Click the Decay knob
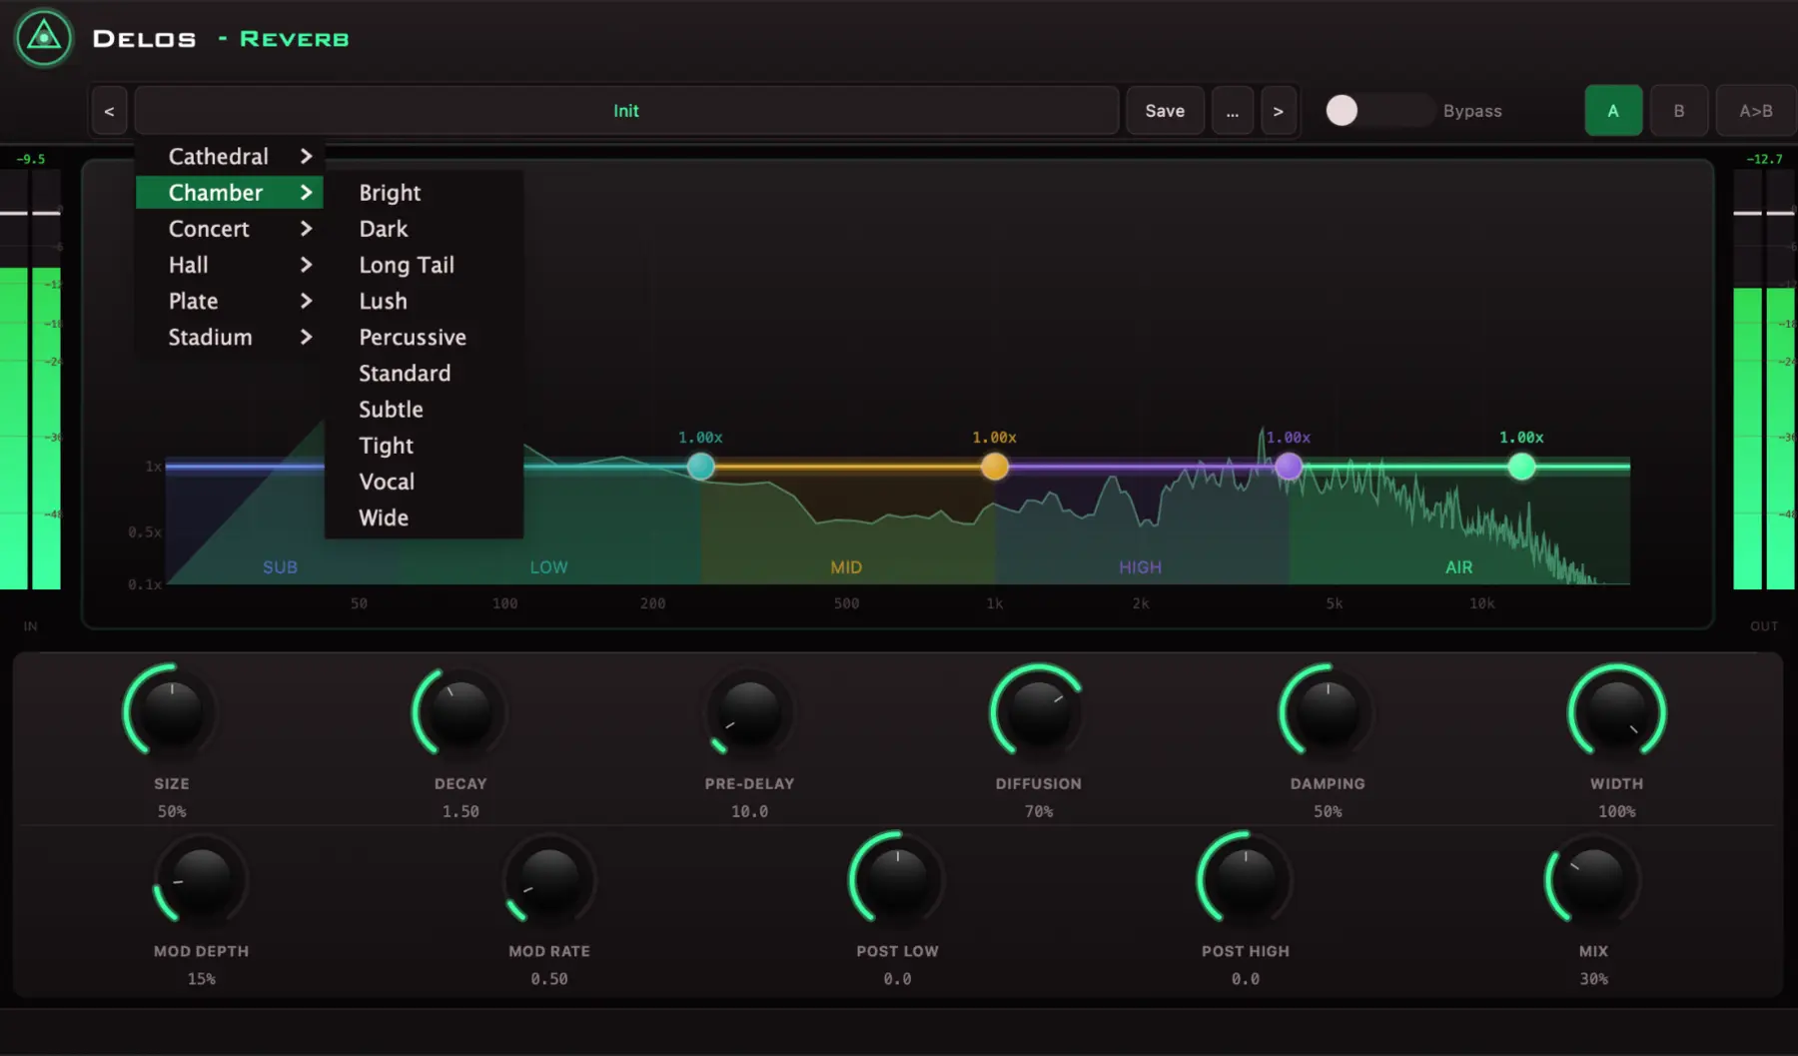1798x1056 pixels. pyautogui.click(x=460, y=712)
